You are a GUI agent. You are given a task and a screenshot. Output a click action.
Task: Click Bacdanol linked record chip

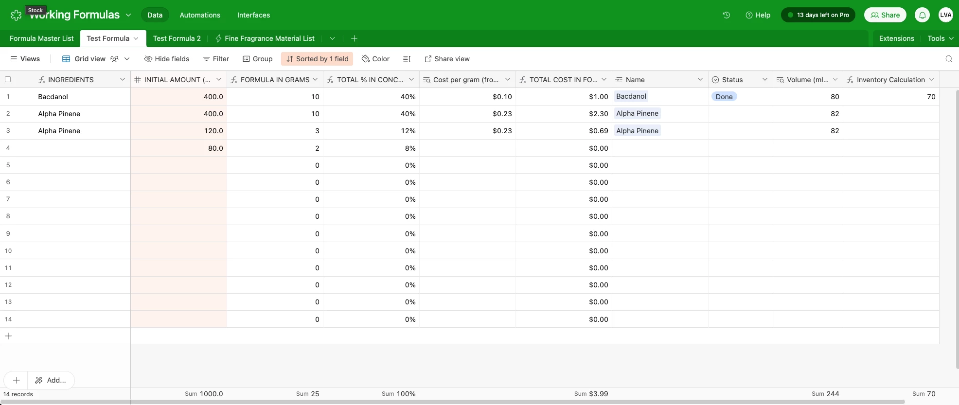click(631, 96)
